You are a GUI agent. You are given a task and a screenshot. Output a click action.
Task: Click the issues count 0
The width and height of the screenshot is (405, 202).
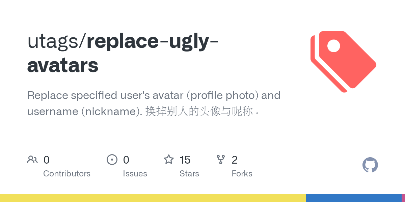pyautogui.click(x=126, y=160)
